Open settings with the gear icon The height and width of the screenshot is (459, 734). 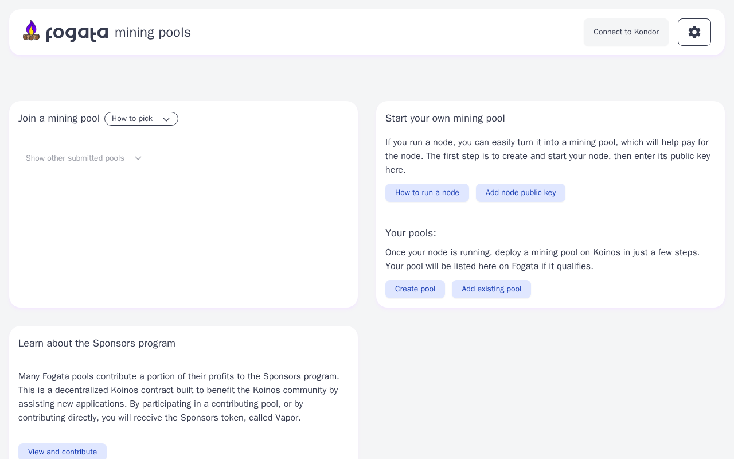pos(694,32)
